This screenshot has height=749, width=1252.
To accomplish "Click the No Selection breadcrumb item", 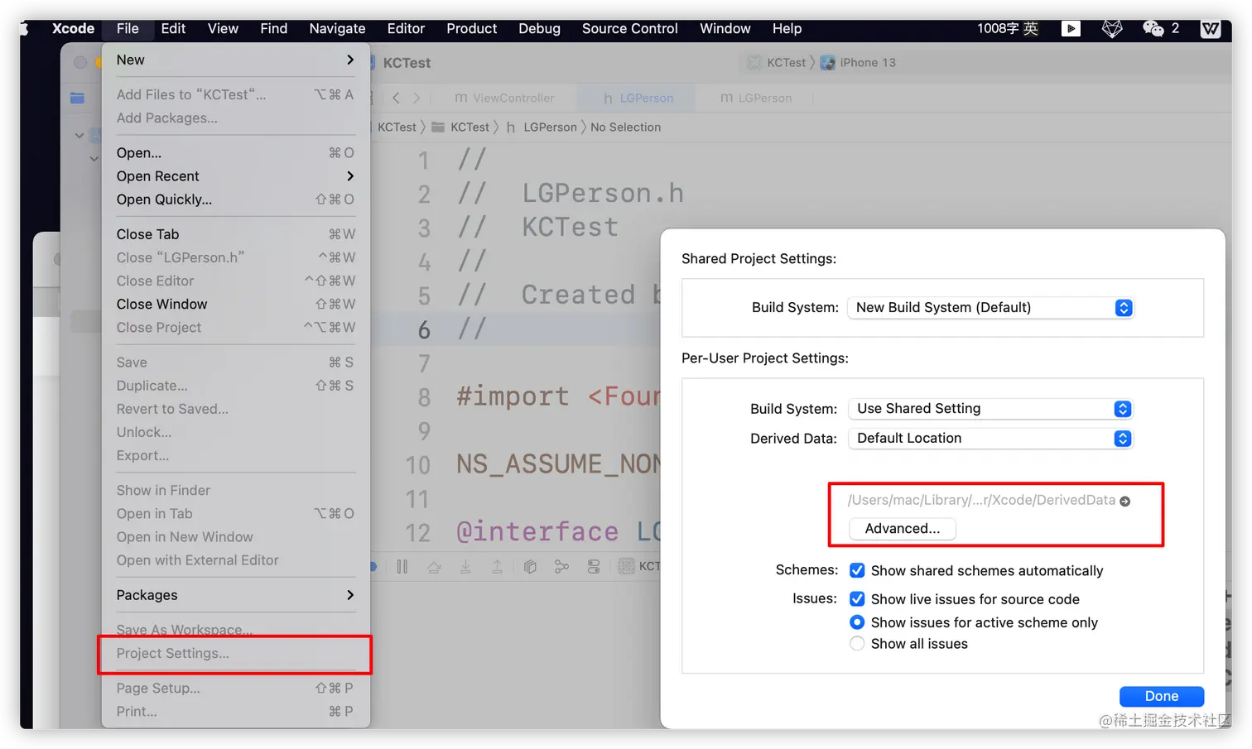I will 625,127.
